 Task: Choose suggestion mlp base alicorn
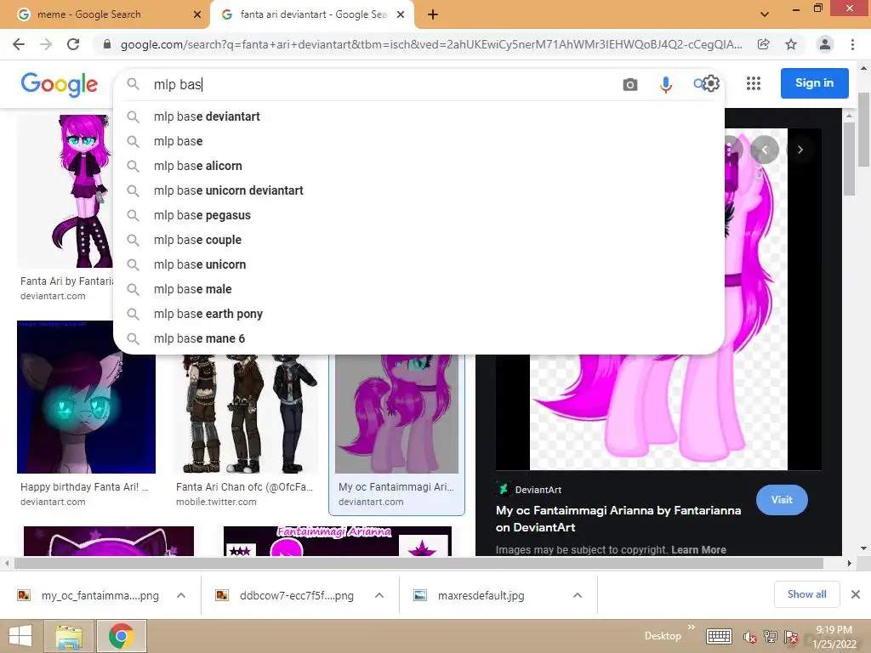418,166
